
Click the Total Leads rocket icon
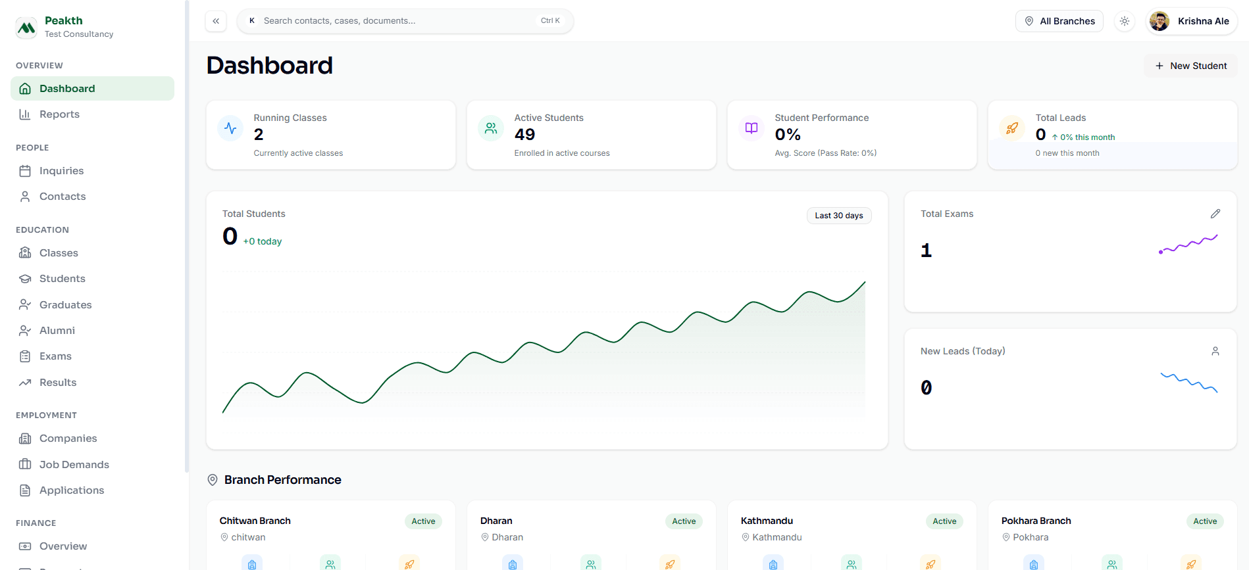point(1012,128)
